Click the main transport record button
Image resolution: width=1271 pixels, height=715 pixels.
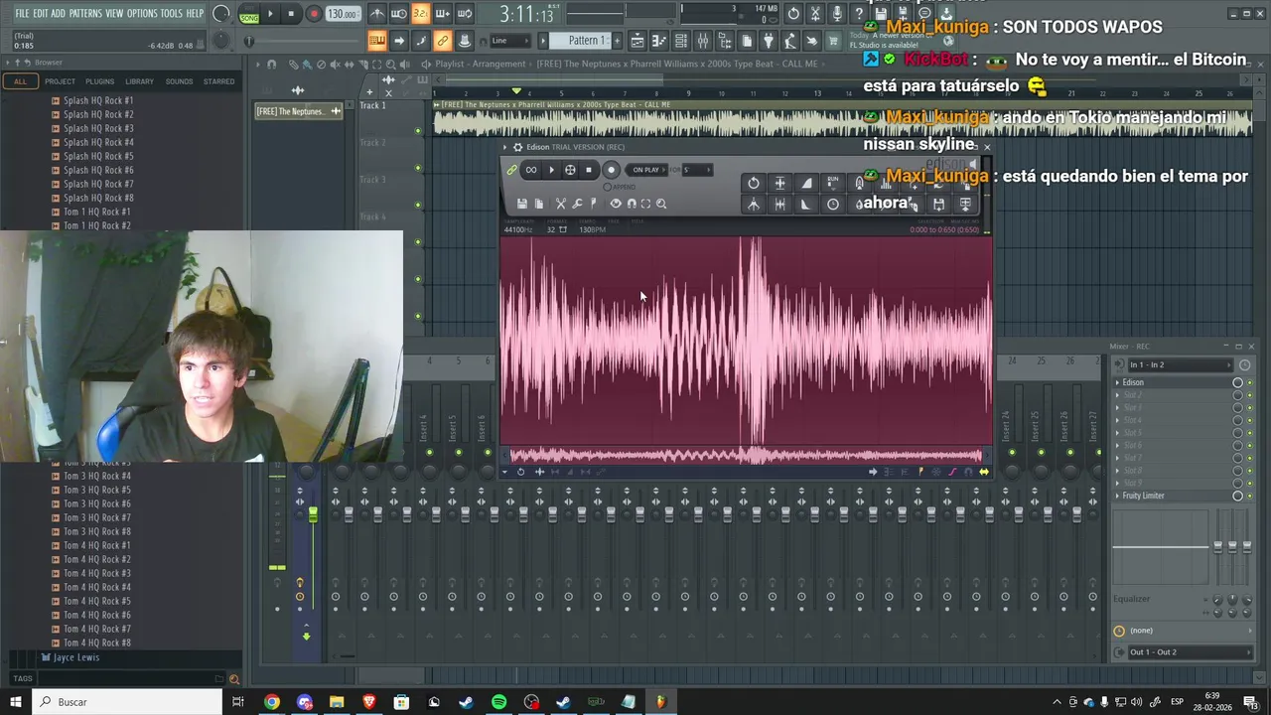point(314,14)
